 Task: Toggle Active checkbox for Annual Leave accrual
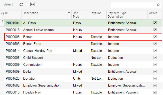155,30
